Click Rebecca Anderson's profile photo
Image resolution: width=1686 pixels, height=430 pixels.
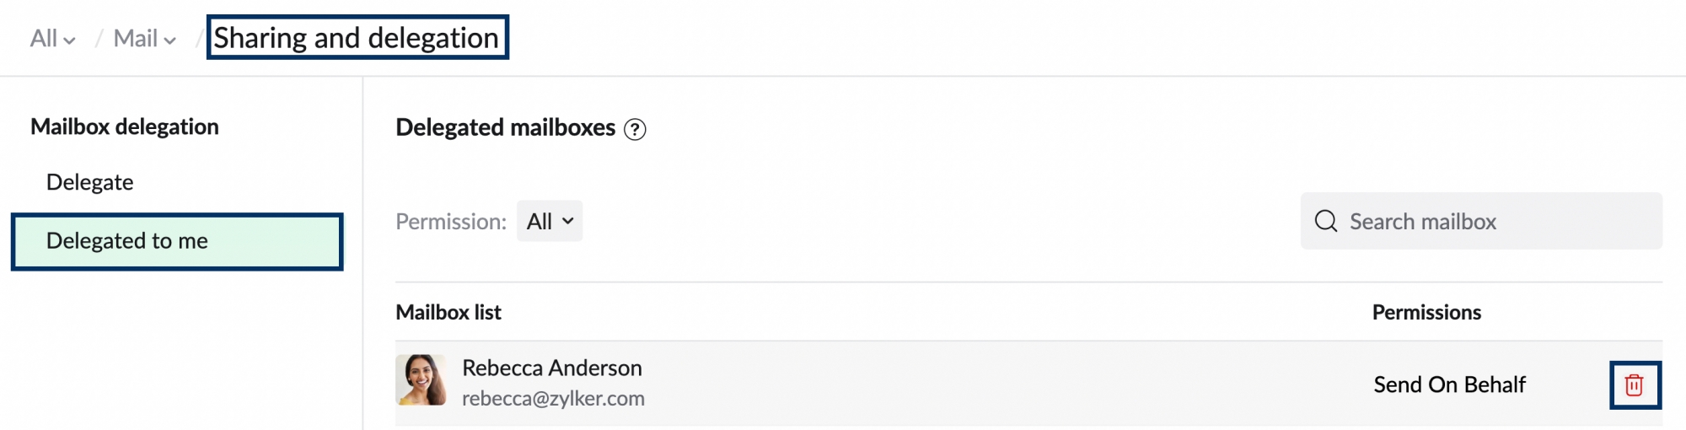421,379
